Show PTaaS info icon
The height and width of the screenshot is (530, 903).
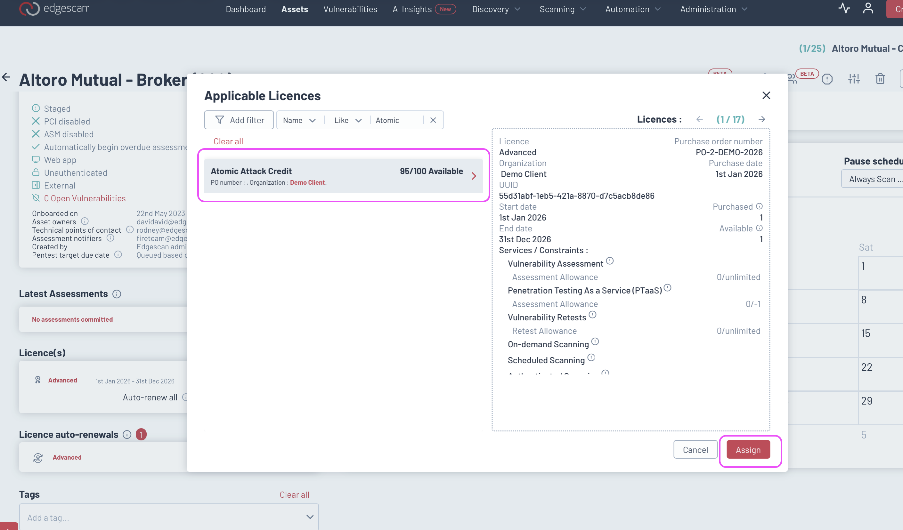point(667,287)
